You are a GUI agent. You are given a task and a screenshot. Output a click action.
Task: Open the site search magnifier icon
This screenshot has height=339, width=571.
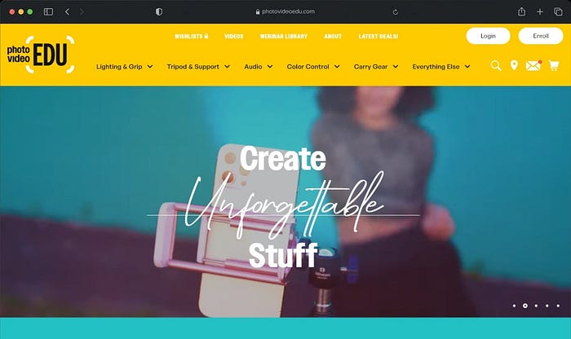[x=496, y=65]
